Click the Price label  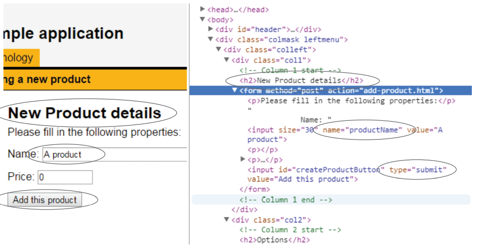point(21,176)
